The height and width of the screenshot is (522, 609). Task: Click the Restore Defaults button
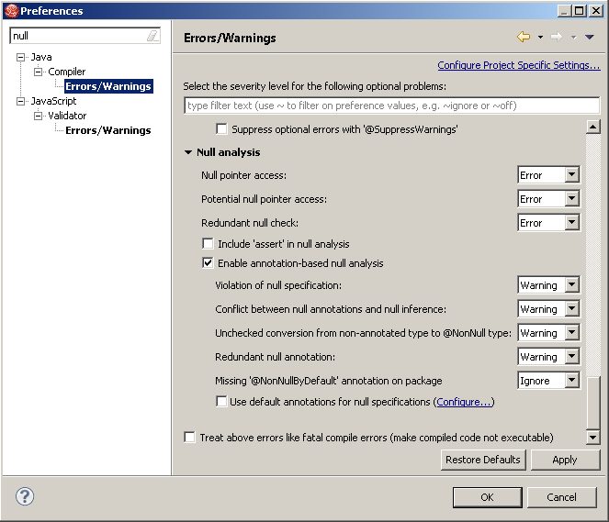tap(483, 460)
